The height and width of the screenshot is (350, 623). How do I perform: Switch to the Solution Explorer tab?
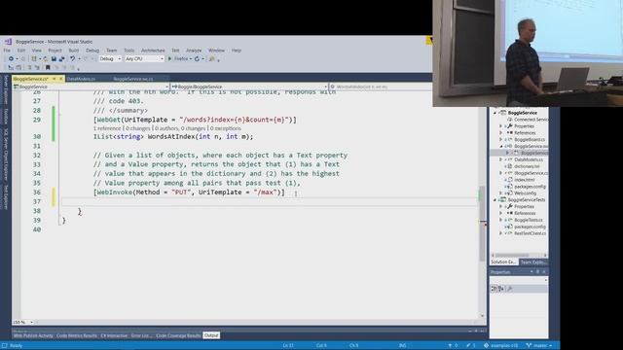pyautogui.click(x=504, y=262)
